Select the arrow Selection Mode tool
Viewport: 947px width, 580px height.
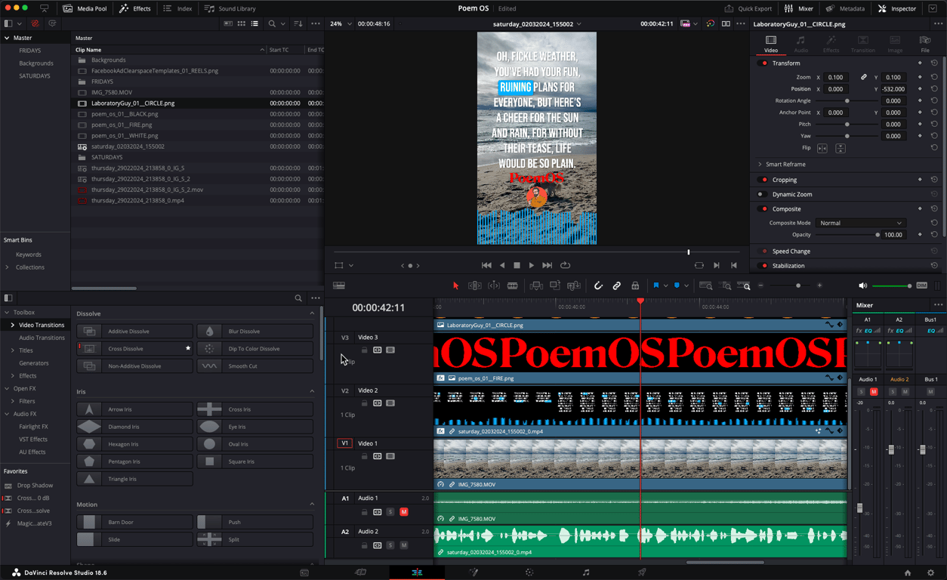tap(455, 285)
